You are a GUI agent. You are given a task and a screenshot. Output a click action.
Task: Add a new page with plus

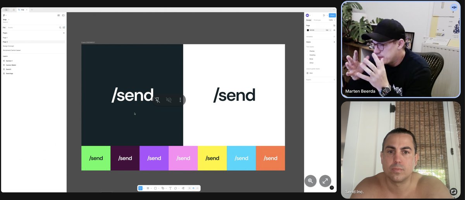tap(64, 33)
